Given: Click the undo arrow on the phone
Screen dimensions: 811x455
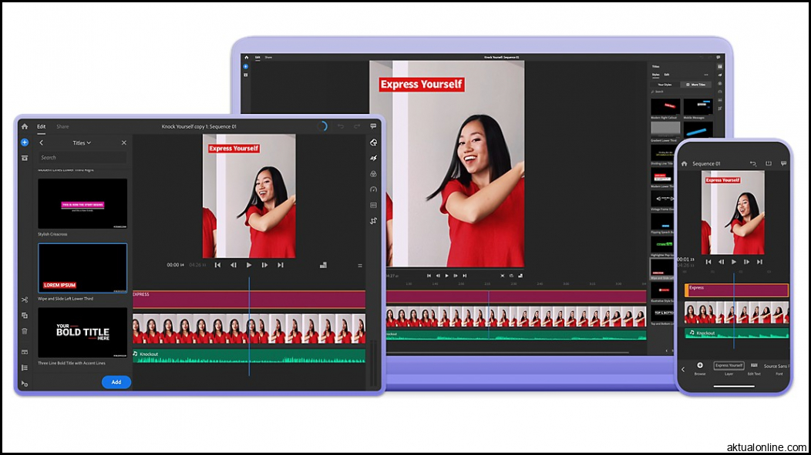Looking at the screenshot, I should (753, 162).
